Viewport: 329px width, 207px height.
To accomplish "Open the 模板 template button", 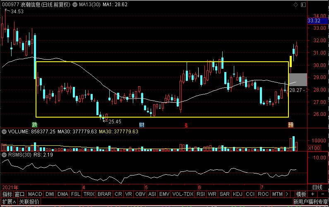I will pos(301,194).
